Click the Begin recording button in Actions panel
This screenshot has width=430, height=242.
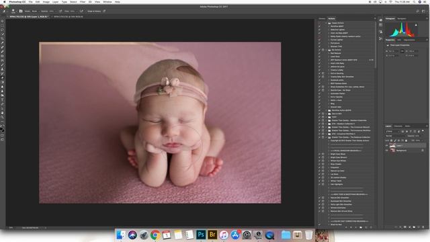point(351,227)
